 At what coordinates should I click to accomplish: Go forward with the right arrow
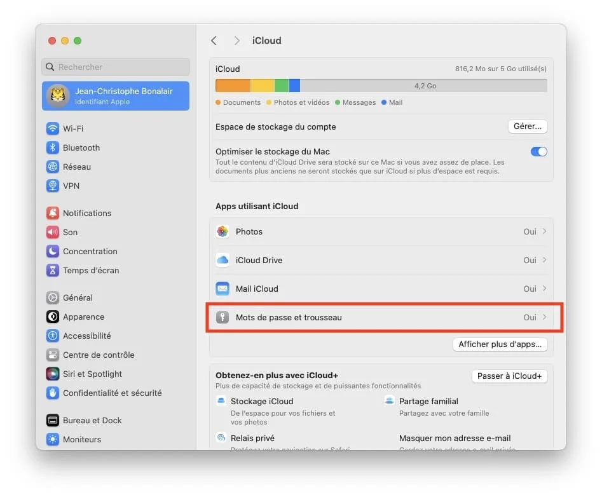[236, 41]
